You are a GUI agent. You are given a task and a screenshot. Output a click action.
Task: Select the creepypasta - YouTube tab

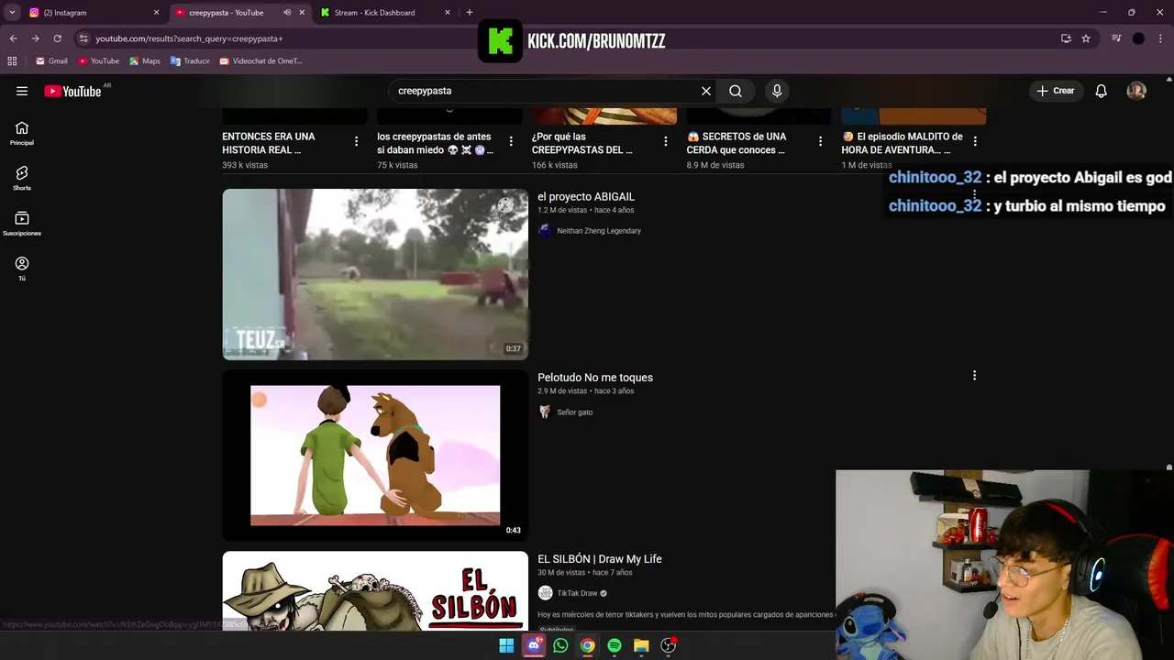[226, 13]
